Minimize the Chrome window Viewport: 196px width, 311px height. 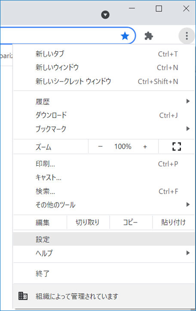[132, 8]
